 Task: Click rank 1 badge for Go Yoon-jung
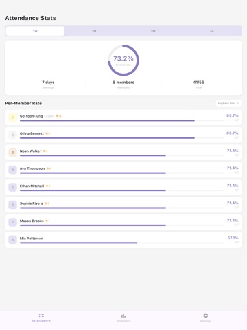[12, 118]
